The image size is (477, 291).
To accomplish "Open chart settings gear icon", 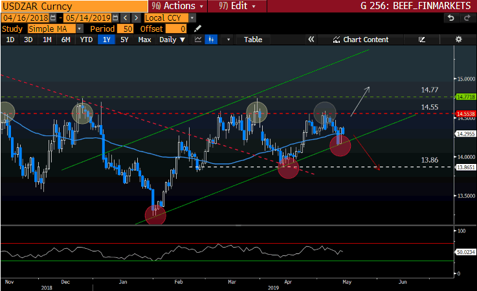I will (x=458, y=40).
